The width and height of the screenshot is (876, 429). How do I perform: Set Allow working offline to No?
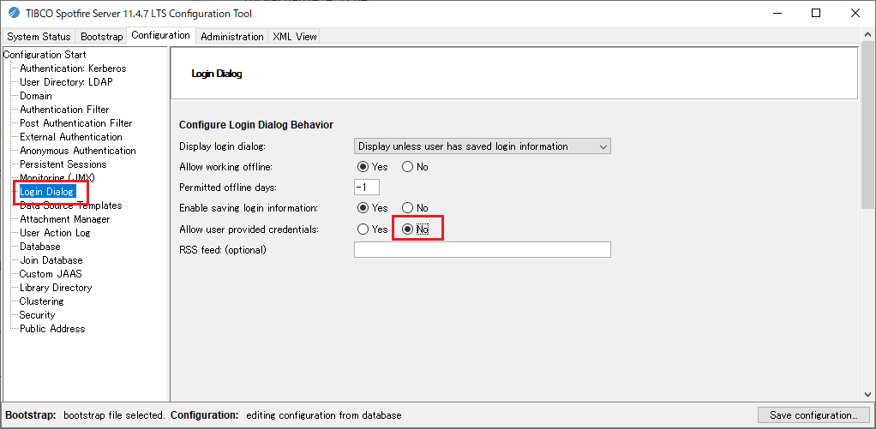click(x=407, y=167)
